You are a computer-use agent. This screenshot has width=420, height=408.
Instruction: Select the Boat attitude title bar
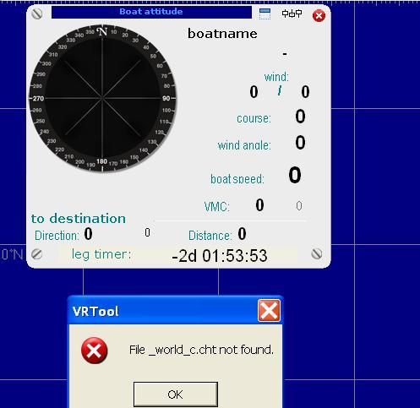[151, 12]
